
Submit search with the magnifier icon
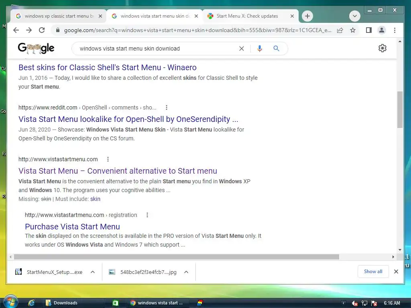(x=276, y=49)
